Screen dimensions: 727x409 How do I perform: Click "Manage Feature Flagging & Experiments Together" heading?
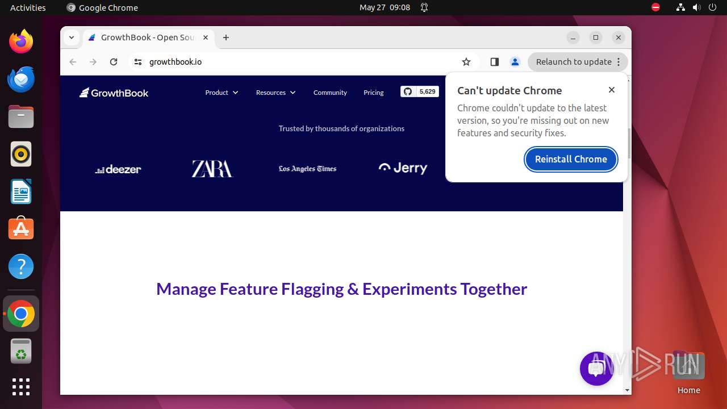[342, 289]
